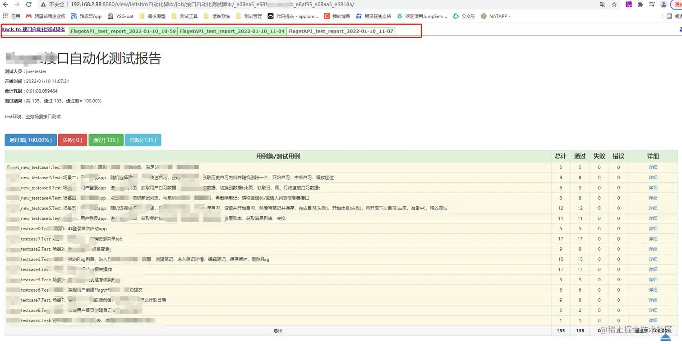Click 开始时间 2022-01-10 11:07:21 text
The height and width of the screenshot is (344, 682).
coord(37,81)
